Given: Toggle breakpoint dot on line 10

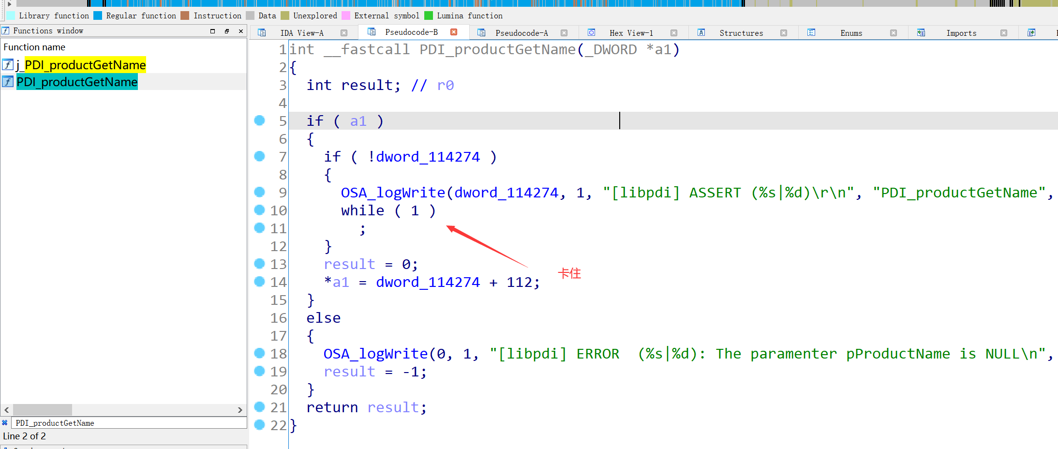Looking at the screenshot, I should pyautogui.click(x=260, y=210).
